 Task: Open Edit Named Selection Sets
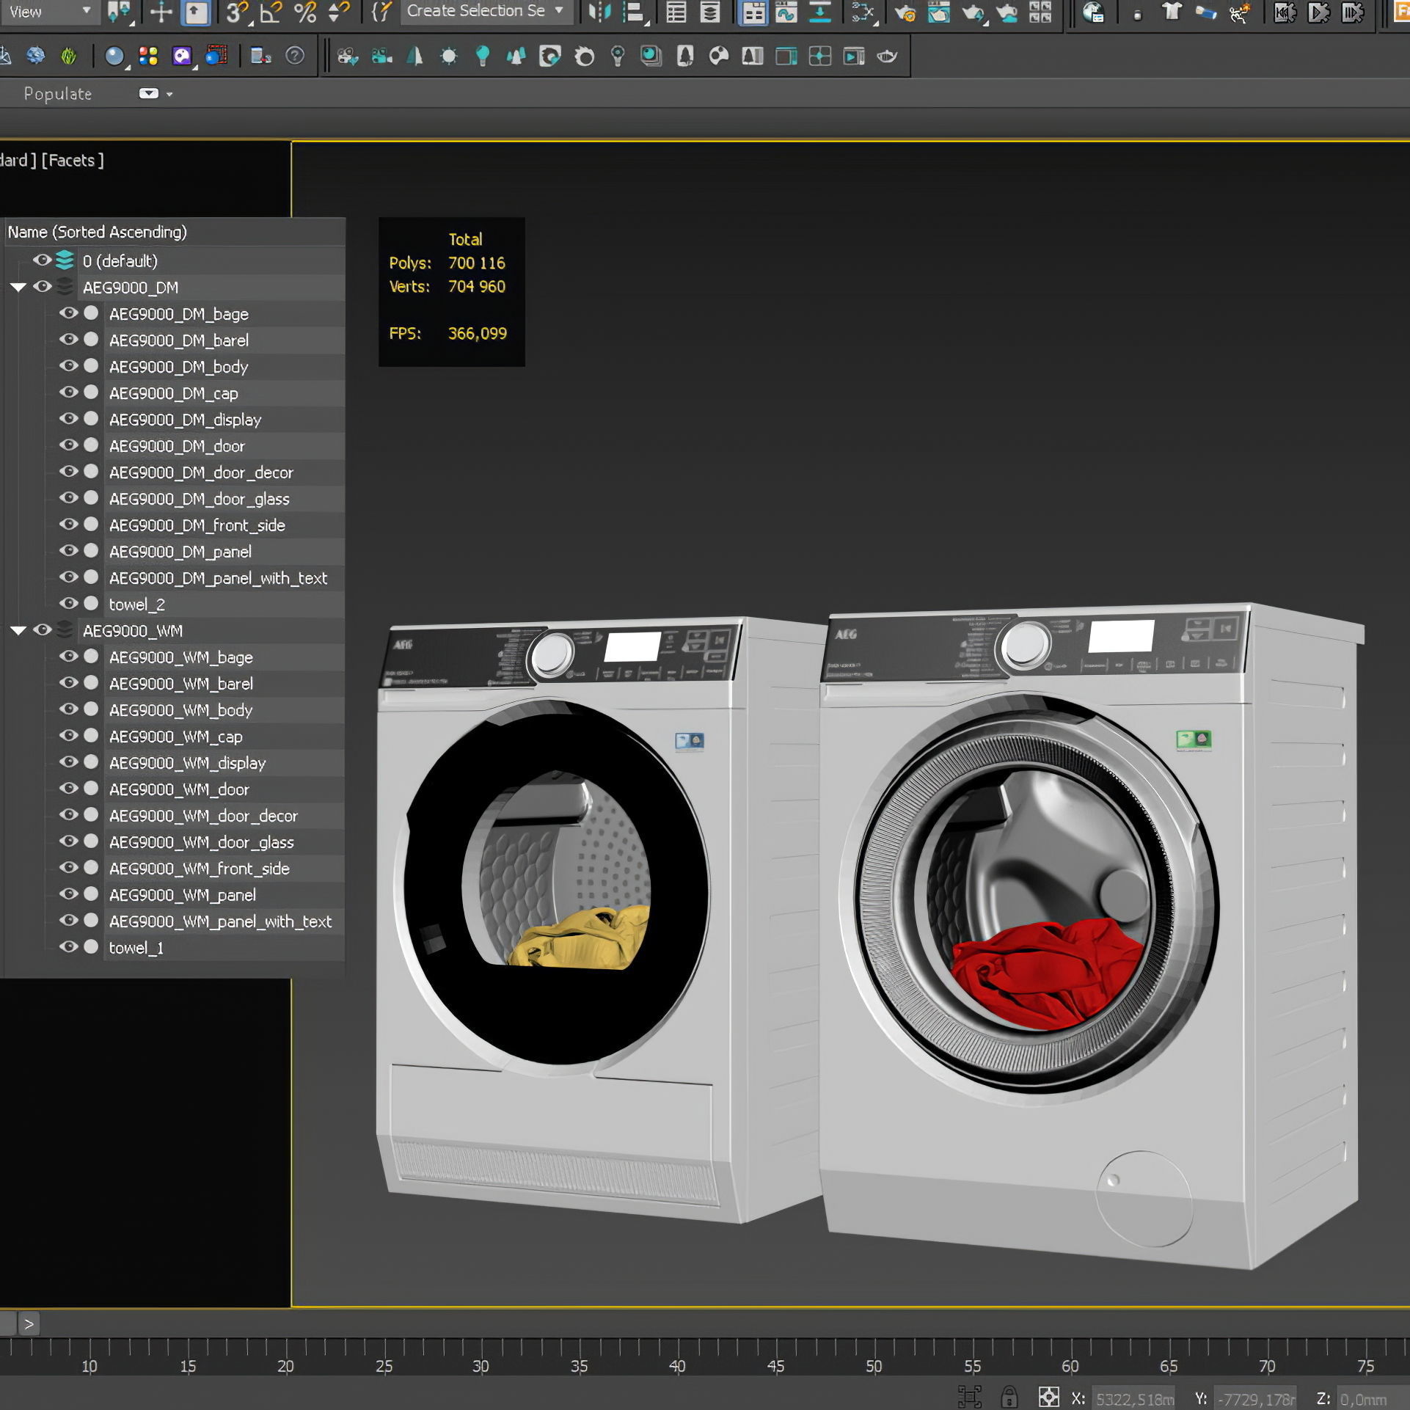[381, 12]
